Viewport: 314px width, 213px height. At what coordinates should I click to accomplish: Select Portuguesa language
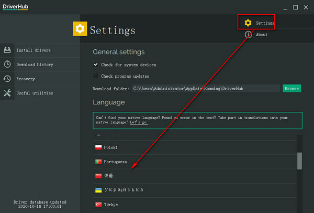tap(117, 162)
